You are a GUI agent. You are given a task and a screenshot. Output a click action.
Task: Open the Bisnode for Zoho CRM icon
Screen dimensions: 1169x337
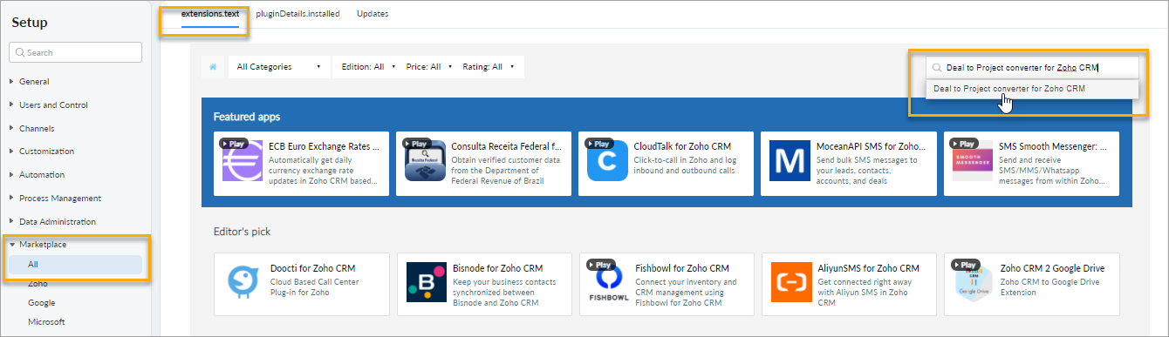[x=426, y=283]
